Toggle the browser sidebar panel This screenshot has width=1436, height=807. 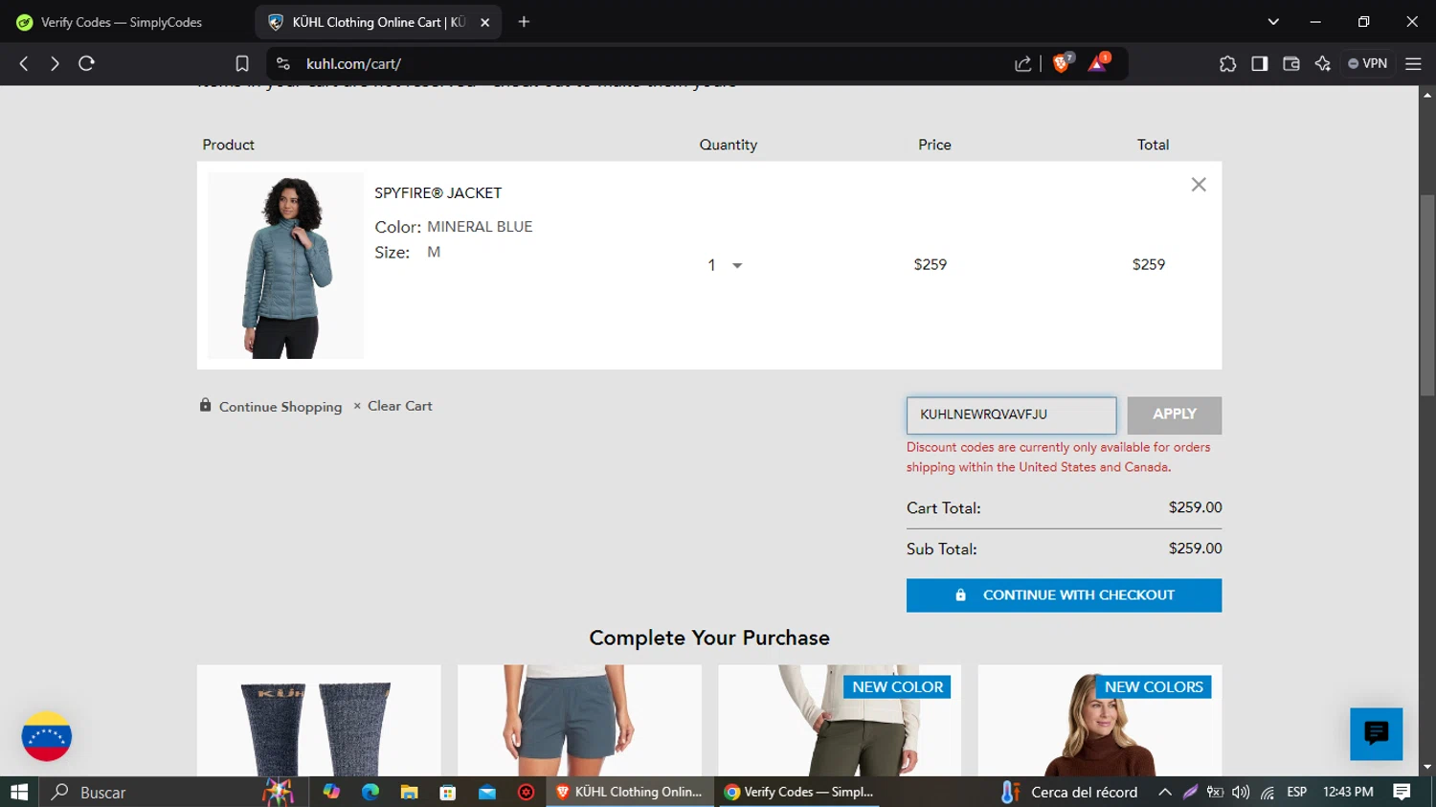[x=1259, y=63]
